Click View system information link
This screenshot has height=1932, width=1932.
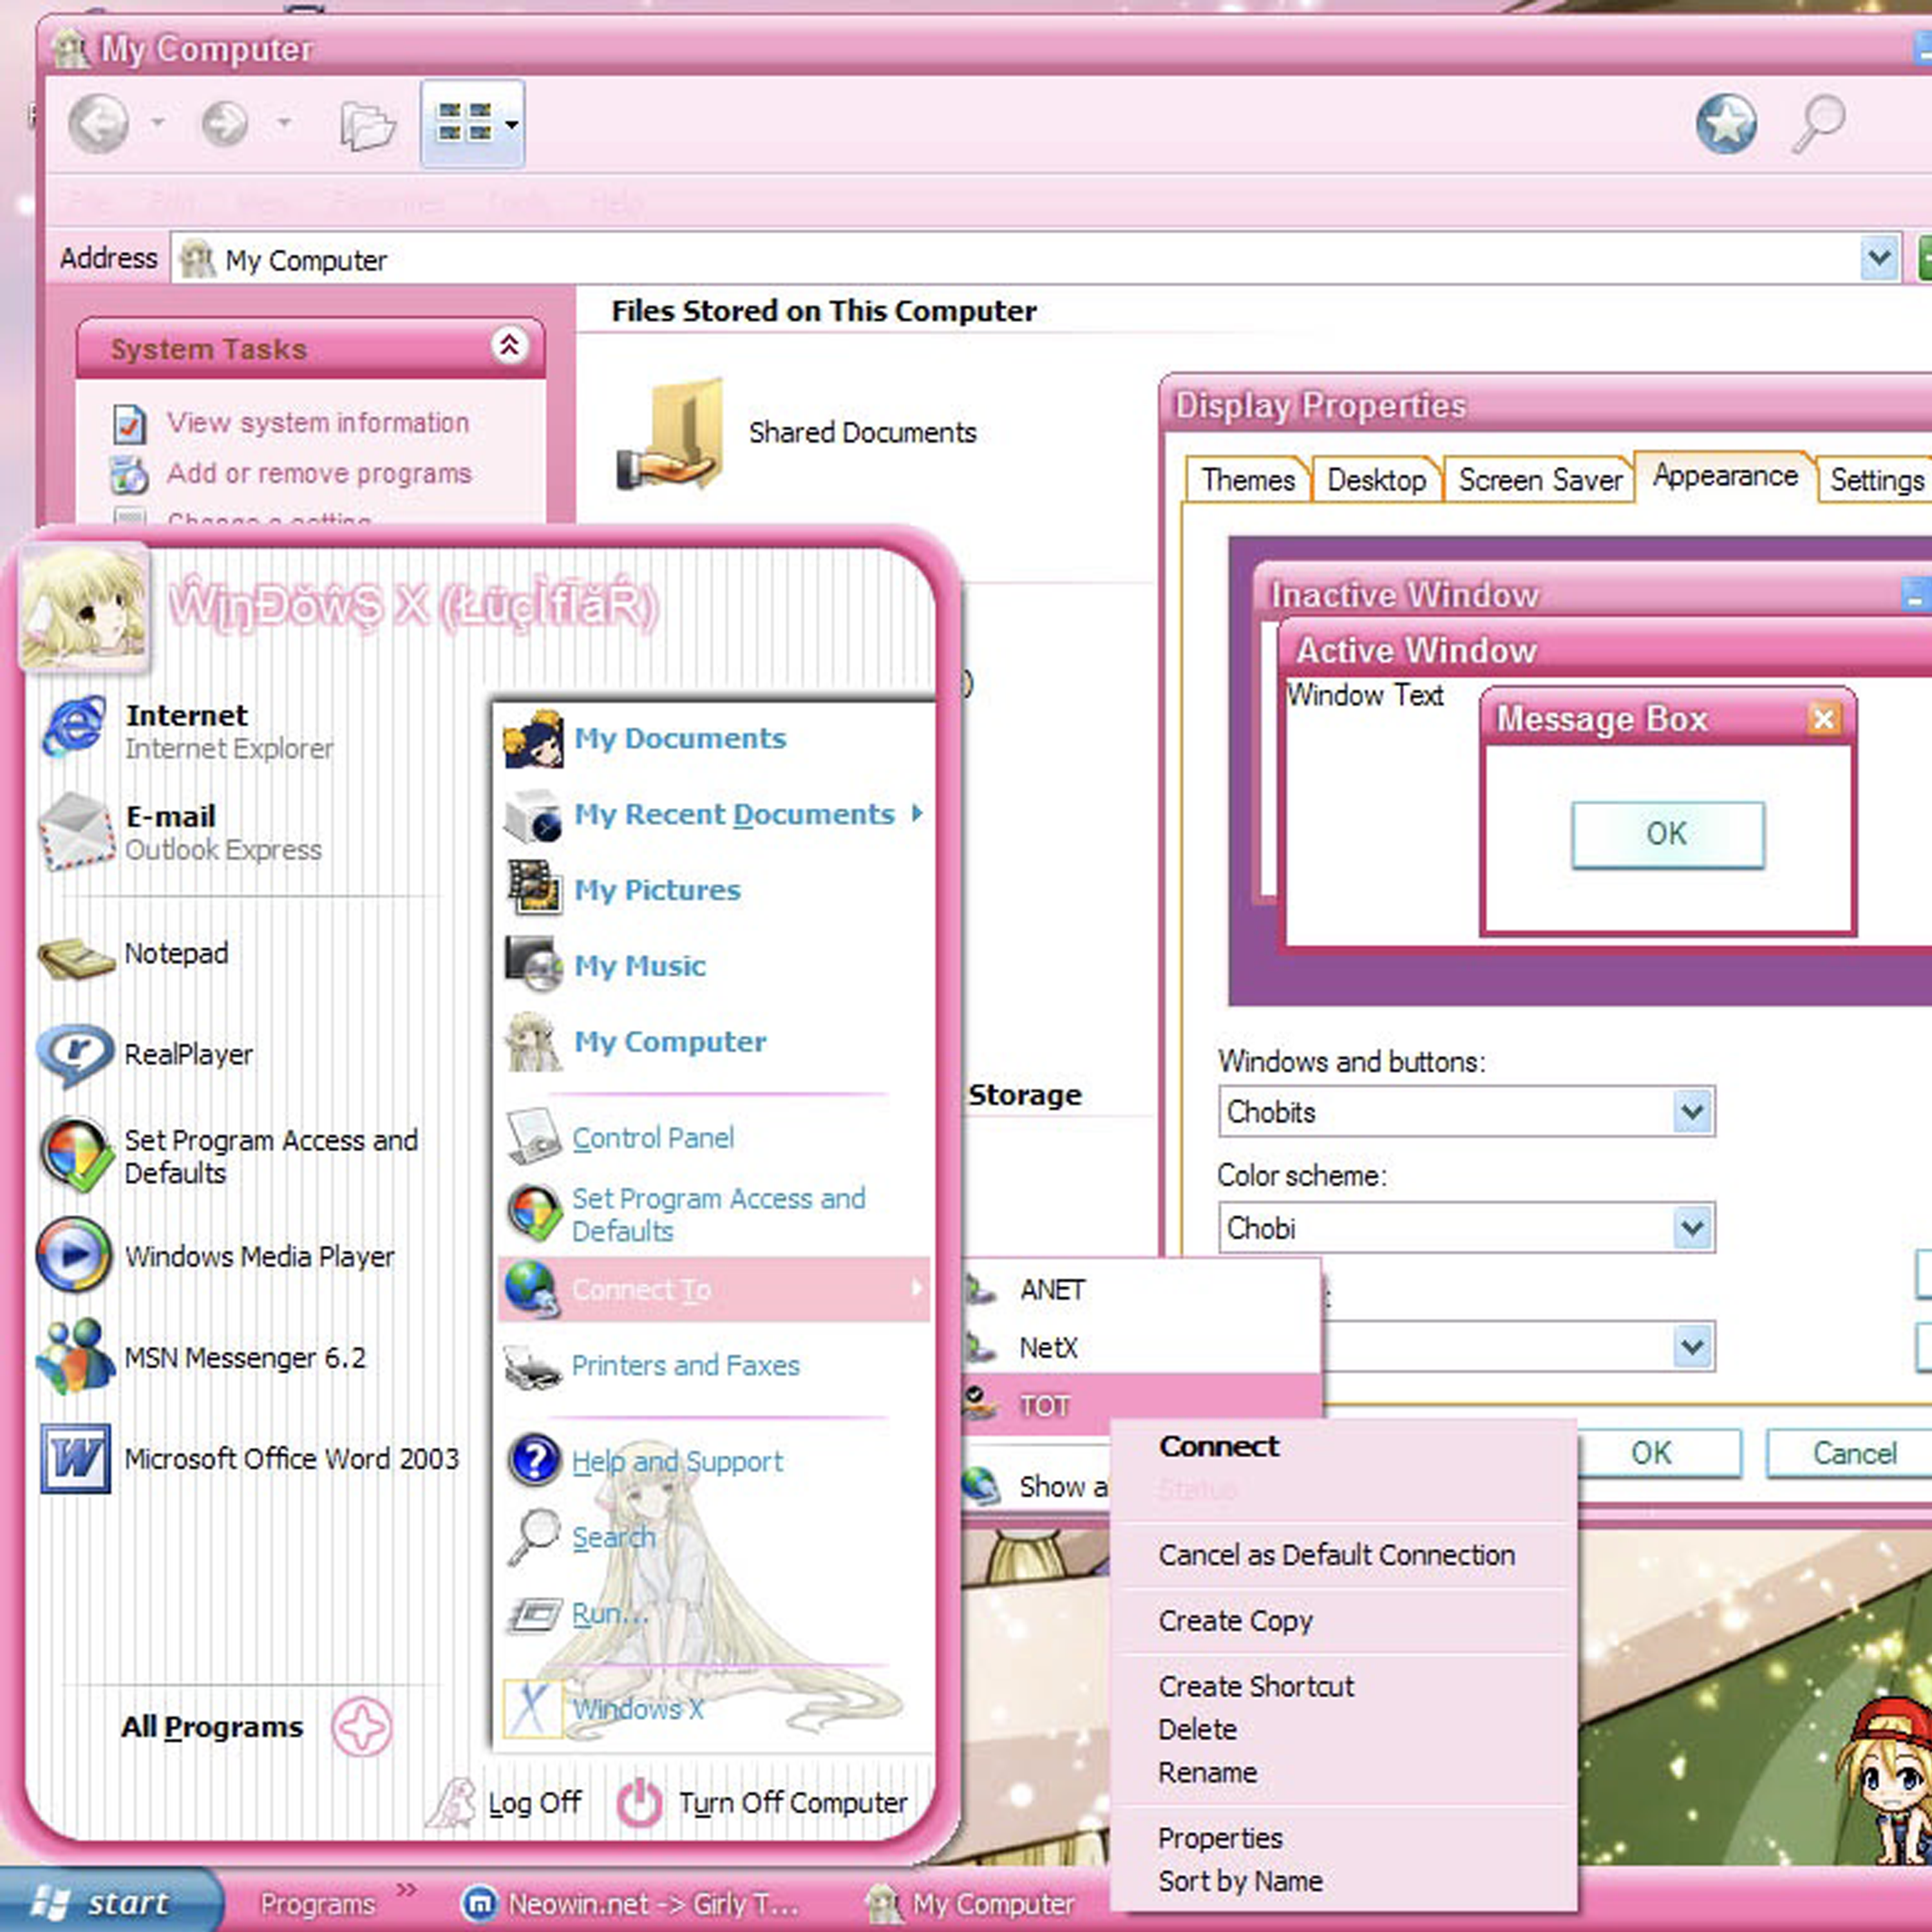click(x=317, y=423)
